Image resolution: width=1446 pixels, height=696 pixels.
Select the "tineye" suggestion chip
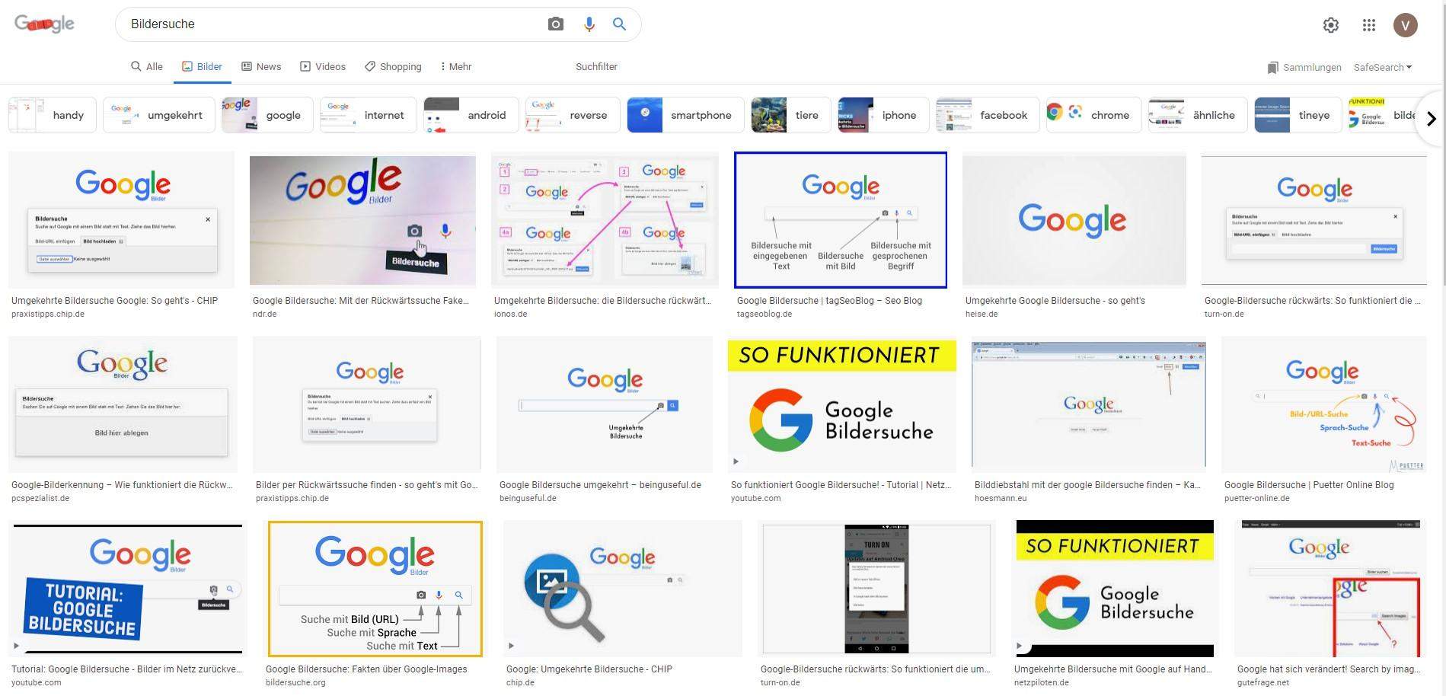[1298, 115]
